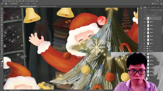Filter layers by pixel layers icon
This screenshot has width=163, height=91.
click(152, 10)
